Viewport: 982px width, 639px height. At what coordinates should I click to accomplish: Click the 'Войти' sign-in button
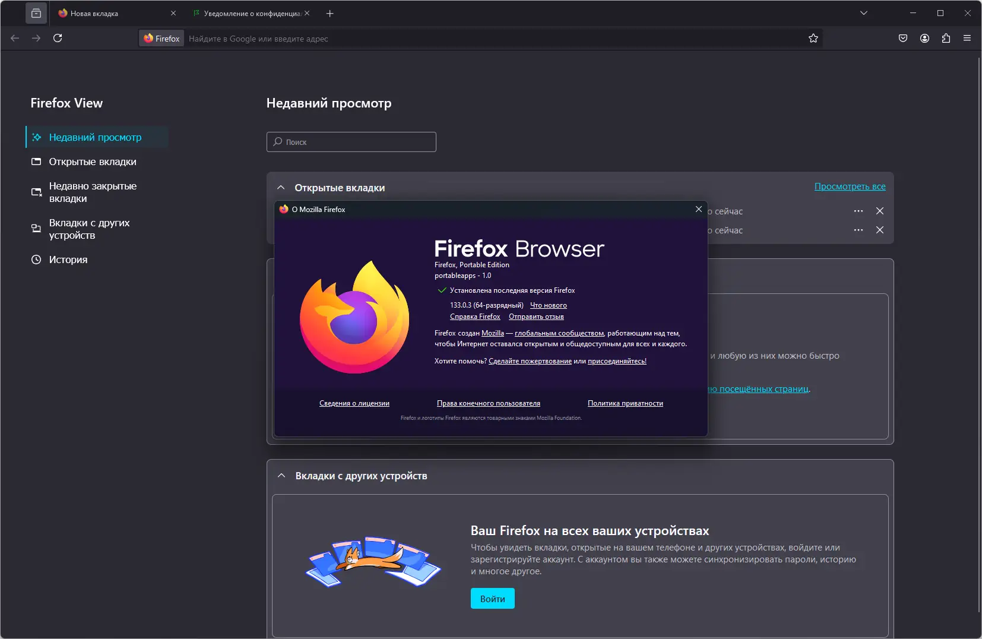[x=493, y=599]
